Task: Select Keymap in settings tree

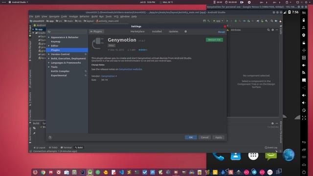Action: [x=55, y=42]
